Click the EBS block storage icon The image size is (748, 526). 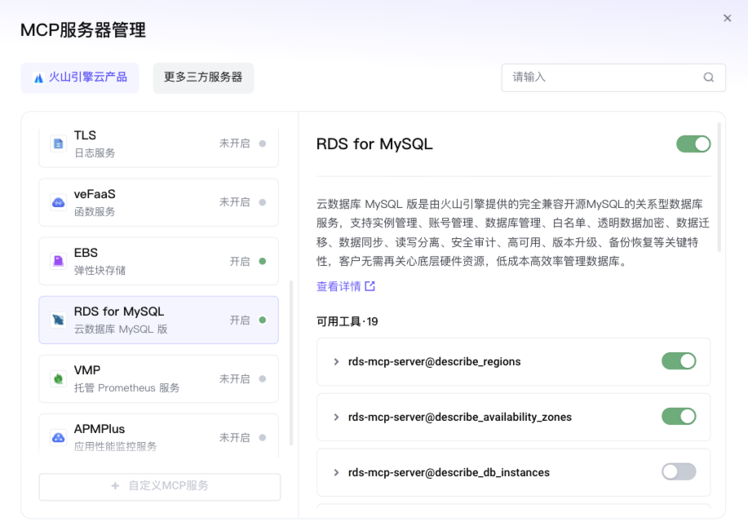58,261
